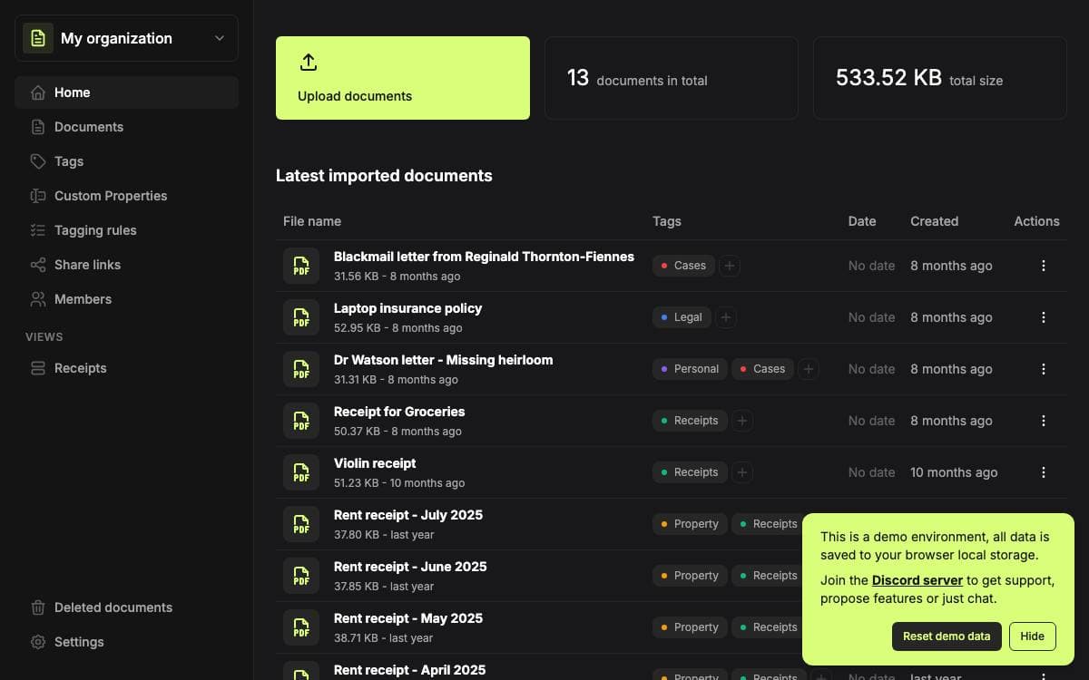Open actions menu for Violin receipt
The height and width of the screenshot is (680, 1089).
click(x=1044, y=472)
